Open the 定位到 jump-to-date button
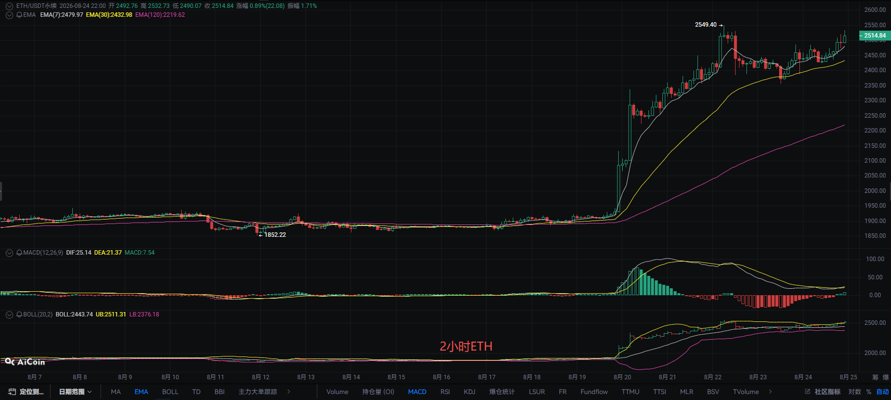This screenshot has height=400, width=891. pos(26,392)
